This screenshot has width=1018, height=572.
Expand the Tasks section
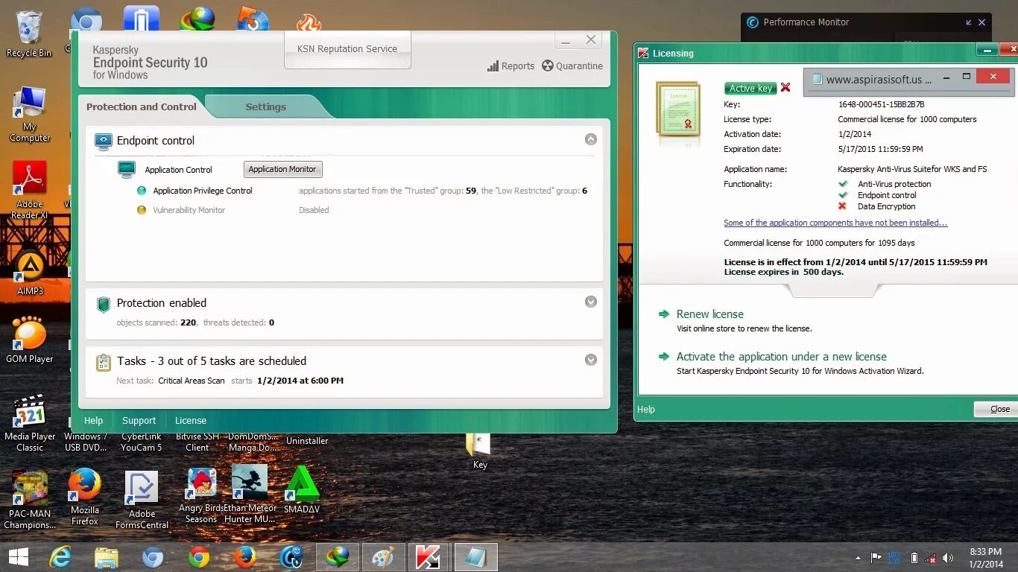point(590,360)
